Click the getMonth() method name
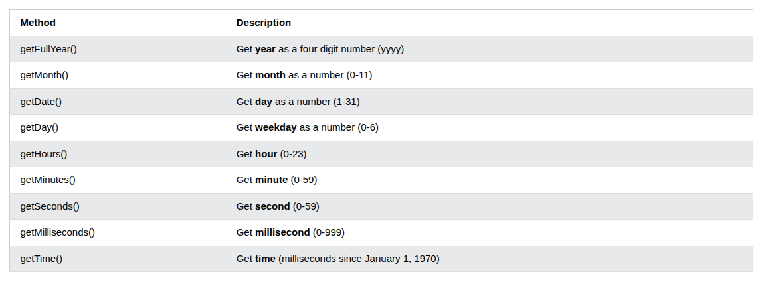 [x=45, y=75]
